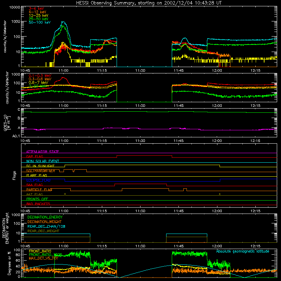Select the green 25-50 keV legend label
The height and width of the screenshot is (281, 281).
pyautogui.click(x=38, y=19)
